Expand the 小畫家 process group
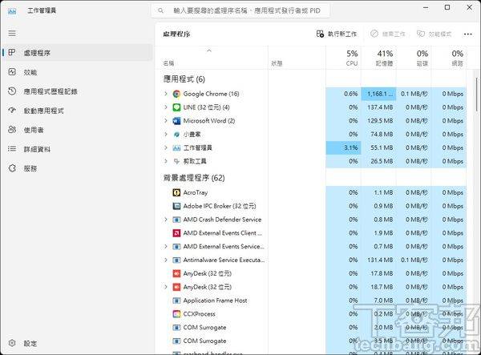Viewport: 481px width, 355px height. pos(166,135)
